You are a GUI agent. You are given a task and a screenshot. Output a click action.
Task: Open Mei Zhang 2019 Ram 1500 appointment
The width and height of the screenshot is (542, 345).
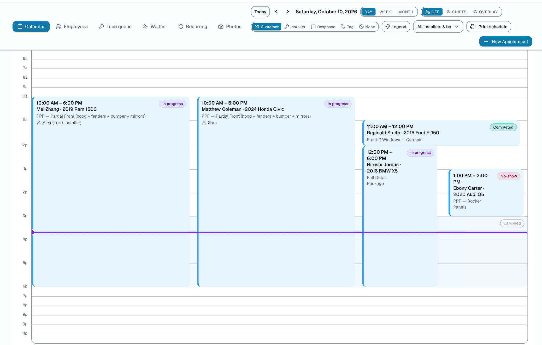coord(111,192)
